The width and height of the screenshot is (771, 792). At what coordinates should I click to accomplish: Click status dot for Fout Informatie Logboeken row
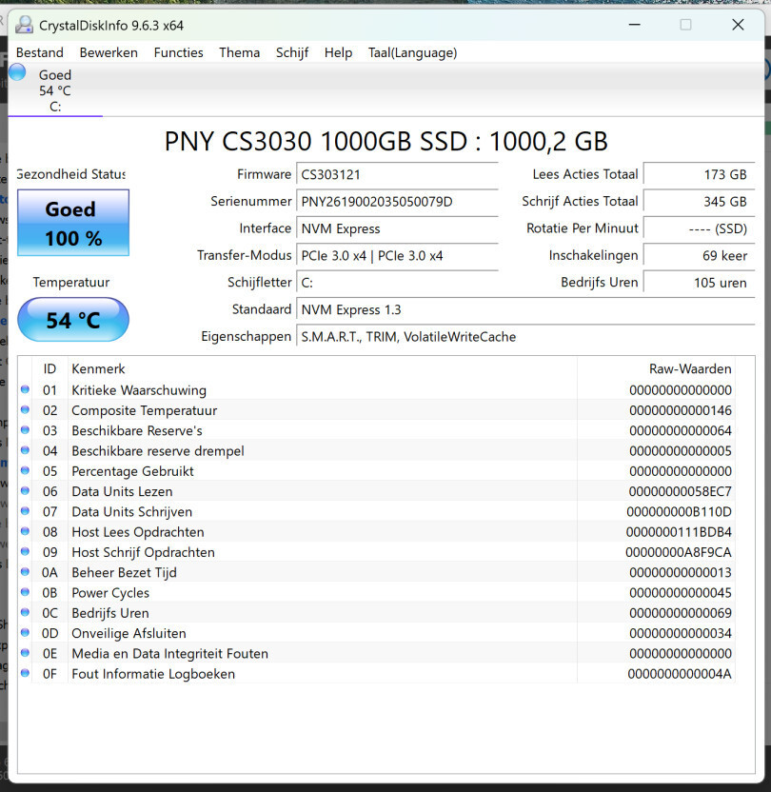pyautogui.click(x=25, y=673)
